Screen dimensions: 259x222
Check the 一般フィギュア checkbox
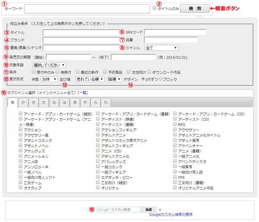(x=98, y=172)
